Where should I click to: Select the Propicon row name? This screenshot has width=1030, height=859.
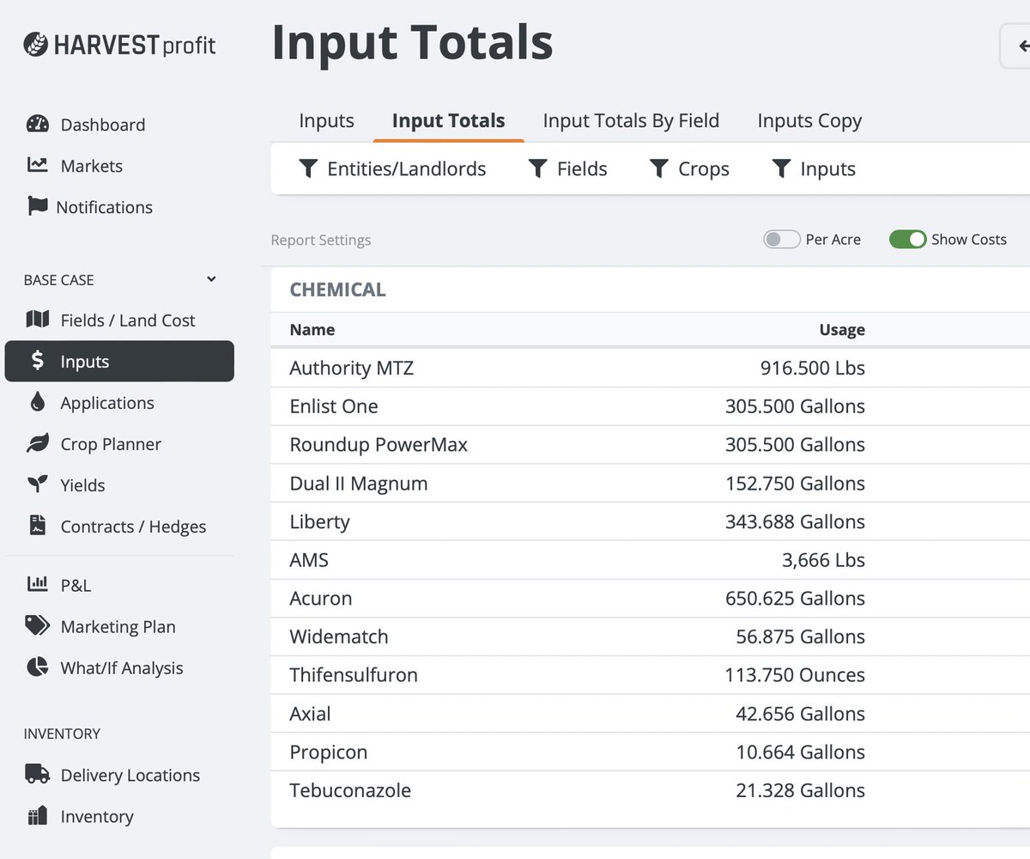click(329, 752)
